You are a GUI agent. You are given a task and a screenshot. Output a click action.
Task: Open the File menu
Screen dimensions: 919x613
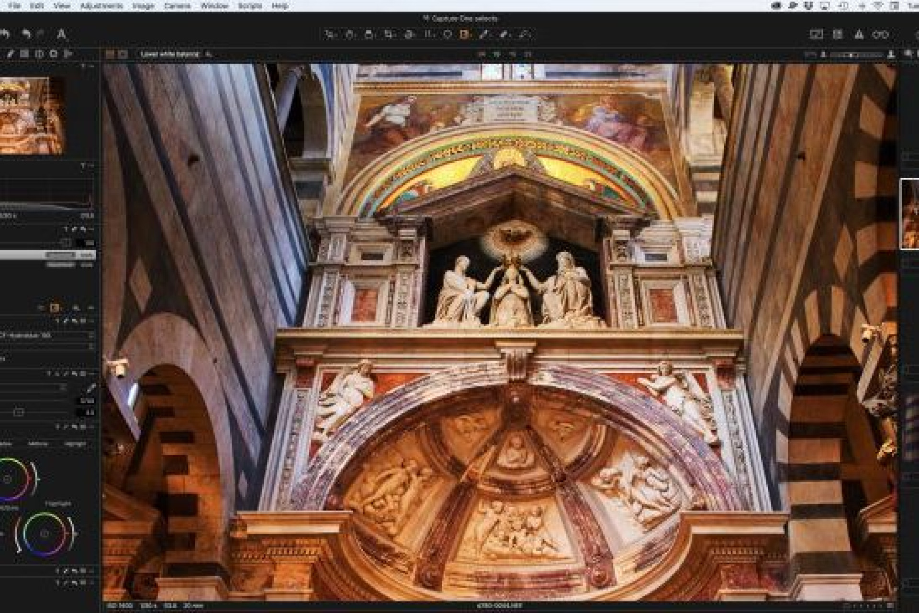click(x=15, y=6)
